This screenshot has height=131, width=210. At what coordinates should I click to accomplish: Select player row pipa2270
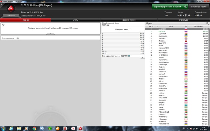[176, 91]
